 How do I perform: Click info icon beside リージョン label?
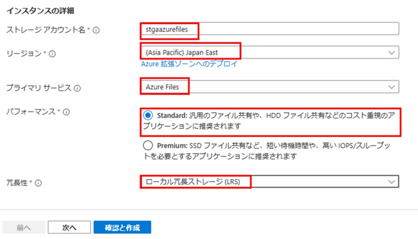[x=52, y=54]
